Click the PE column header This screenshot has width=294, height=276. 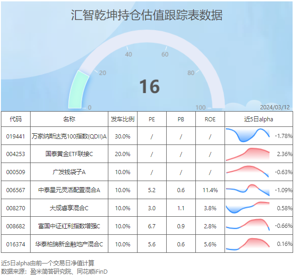(152, 119)
